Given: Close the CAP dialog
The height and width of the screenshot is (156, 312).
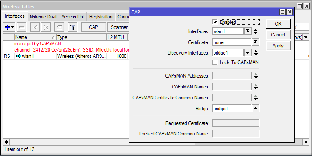Looking at the screenshot, I should tap(289, 12).
